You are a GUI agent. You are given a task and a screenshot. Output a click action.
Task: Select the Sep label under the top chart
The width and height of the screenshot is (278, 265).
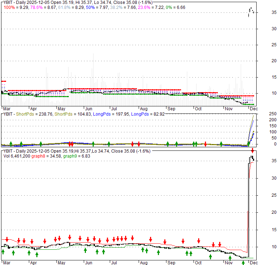[x=171, y=109]
